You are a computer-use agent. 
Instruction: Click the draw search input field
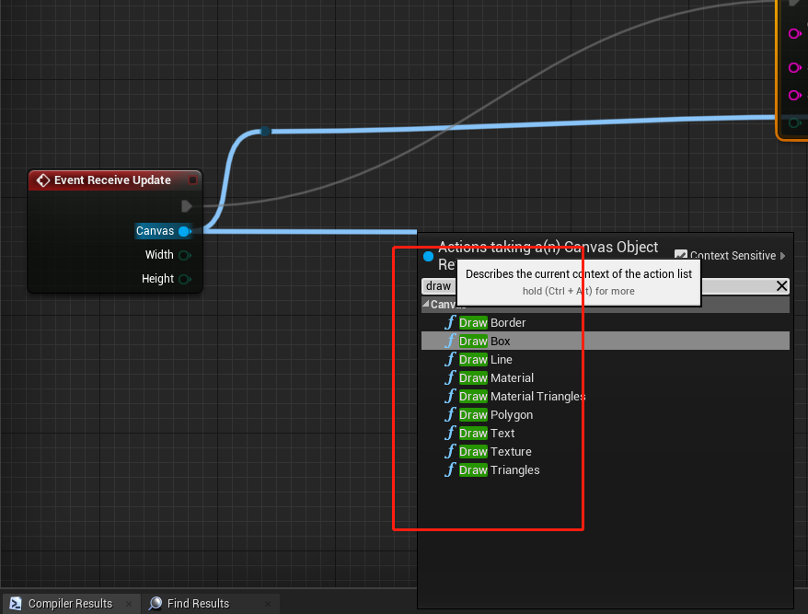439,285
